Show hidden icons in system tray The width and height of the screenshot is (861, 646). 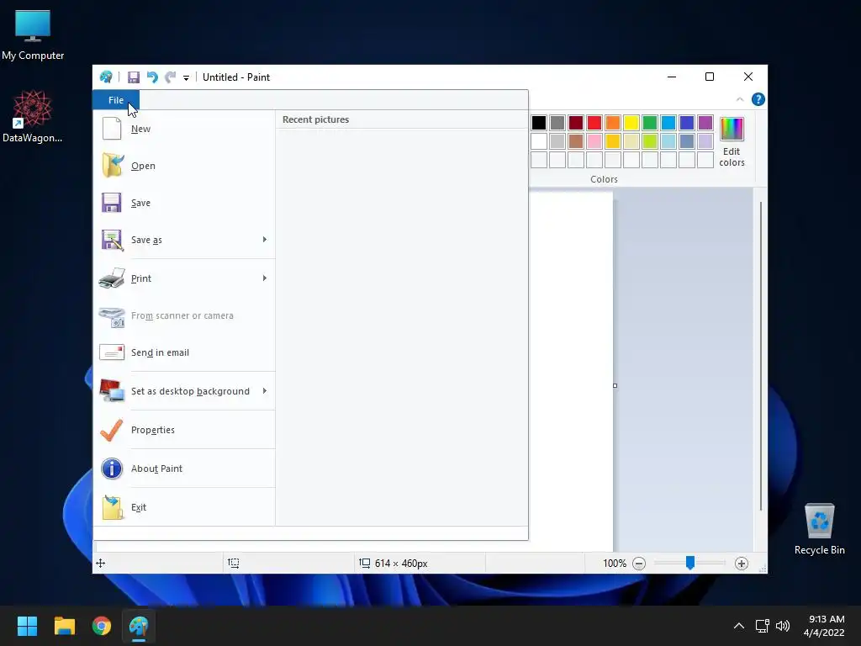click(x=739, y=626)
